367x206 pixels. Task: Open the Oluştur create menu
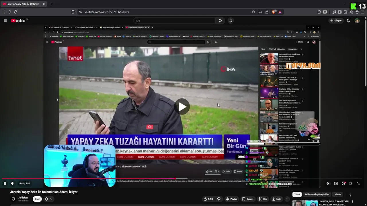tap(336, 21)
